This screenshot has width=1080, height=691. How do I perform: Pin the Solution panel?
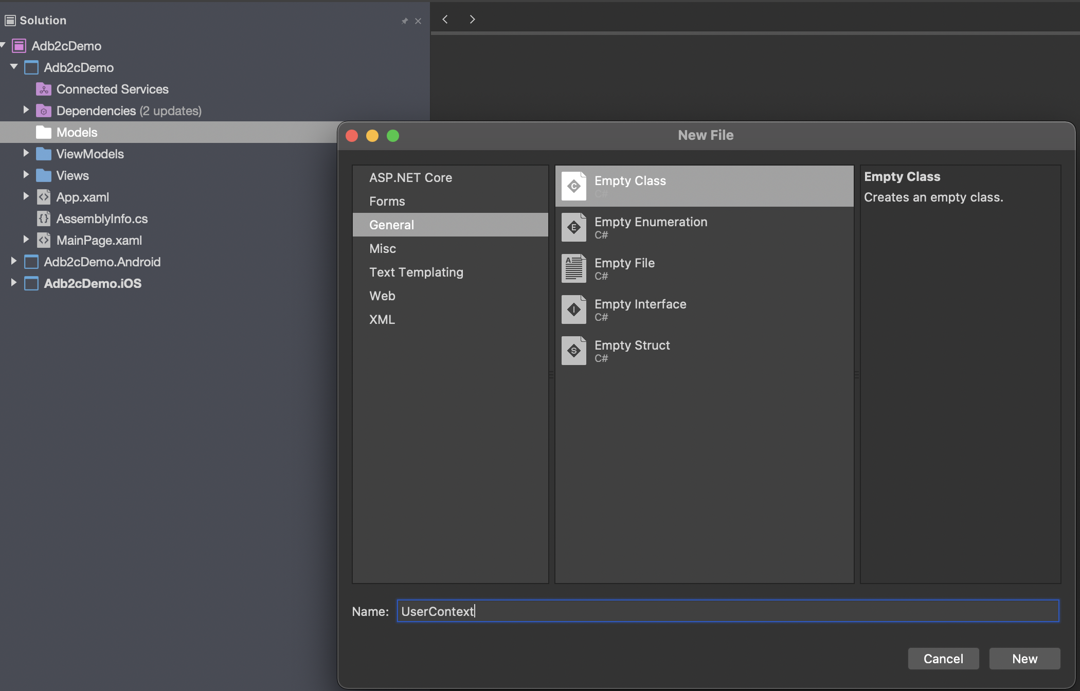pos(404,21)
